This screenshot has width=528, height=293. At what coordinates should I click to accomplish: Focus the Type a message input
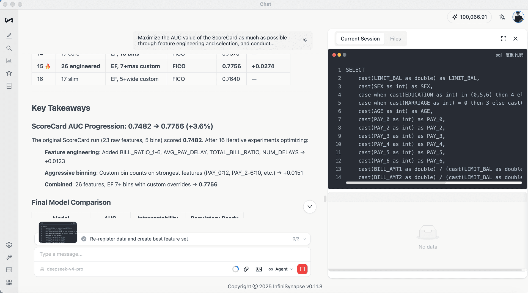coord(172,254)
